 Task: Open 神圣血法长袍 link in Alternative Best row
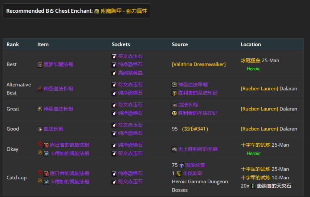click(58, 89)
